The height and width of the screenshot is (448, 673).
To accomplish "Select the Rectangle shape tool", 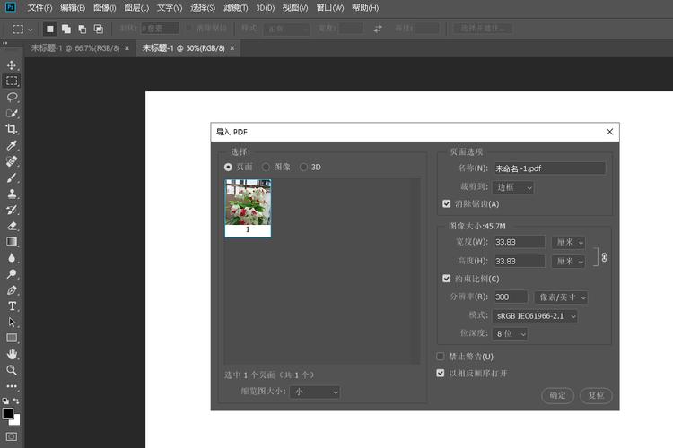I will (12, 339).
